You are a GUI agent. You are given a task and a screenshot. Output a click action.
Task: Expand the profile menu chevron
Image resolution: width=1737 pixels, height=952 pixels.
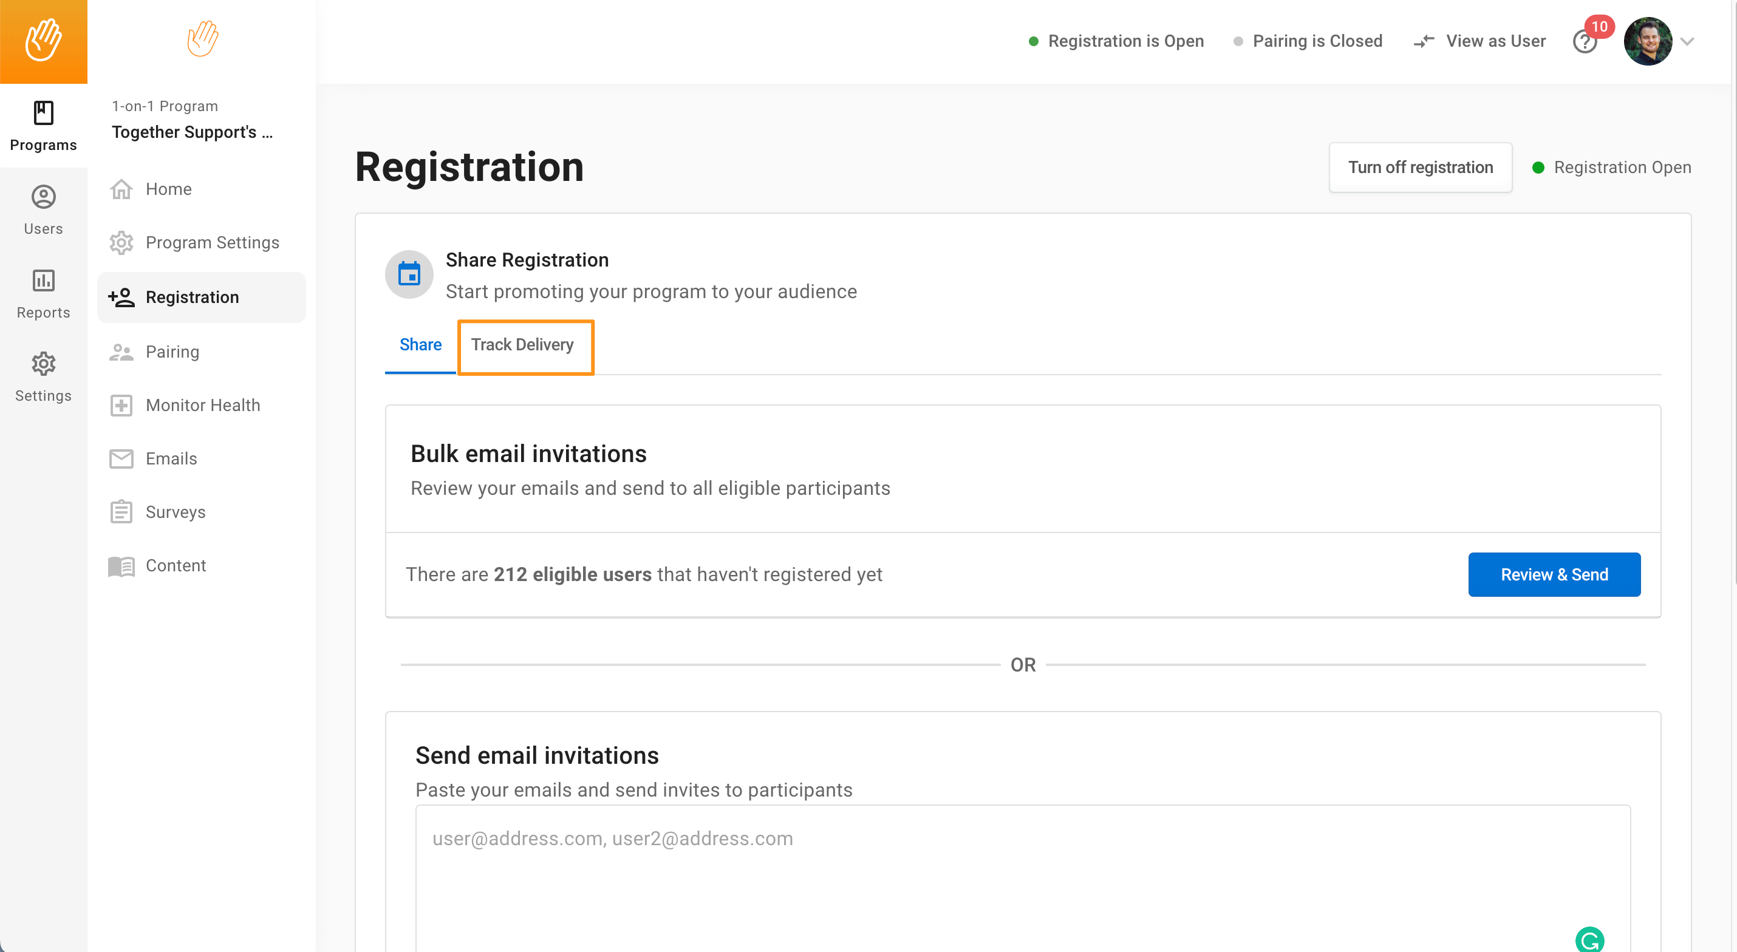pyautogui.click(x=1687, y=42)
